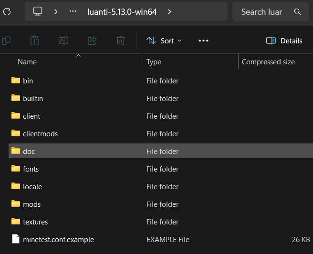Click the Rename toolbar icon
Screen dimensions: 313x254
click(x=63, y=41)
